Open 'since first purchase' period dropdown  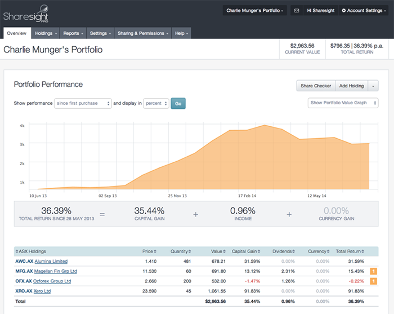83,103
